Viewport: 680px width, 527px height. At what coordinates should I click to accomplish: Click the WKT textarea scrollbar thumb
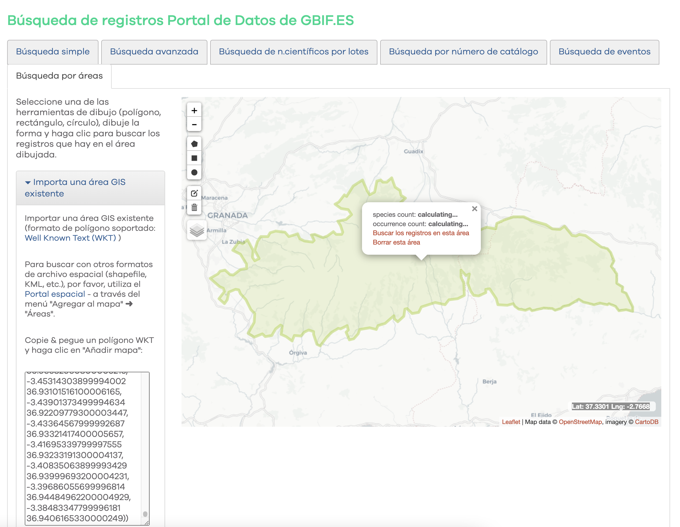(145, 514)
